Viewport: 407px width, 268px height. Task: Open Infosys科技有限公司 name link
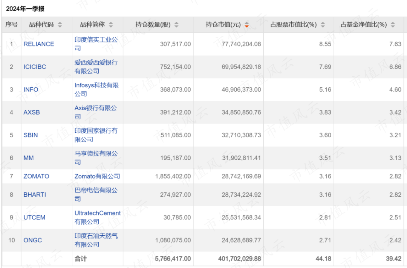(96, 89)
